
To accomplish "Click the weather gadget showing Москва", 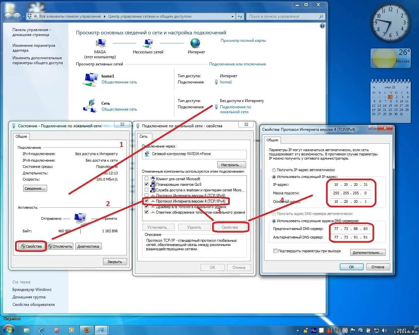I will coord(390,58).
